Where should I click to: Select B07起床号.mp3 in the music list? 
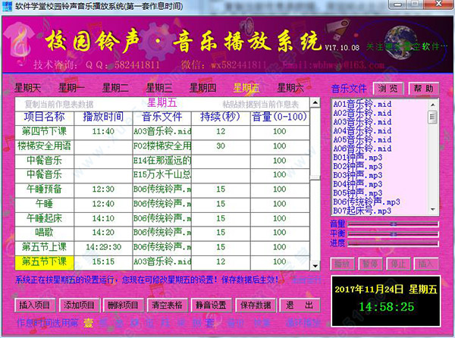pyautogui.click(x=362, y=211)
